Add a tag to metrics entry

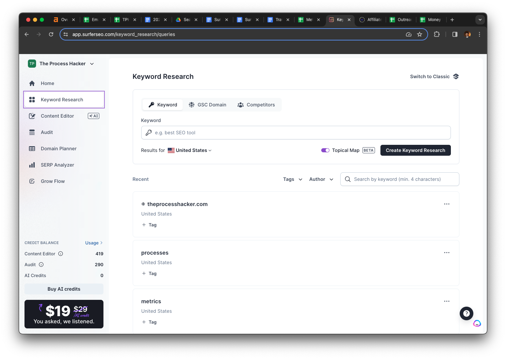[x=149, y=322]
